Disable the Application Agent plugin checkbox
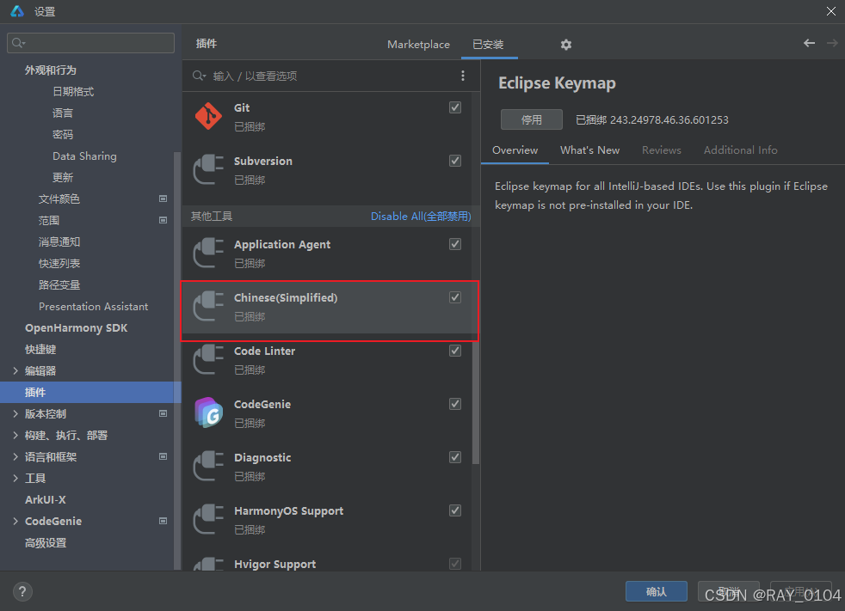This screenshot has width=845, height=611. click(455, 244)
